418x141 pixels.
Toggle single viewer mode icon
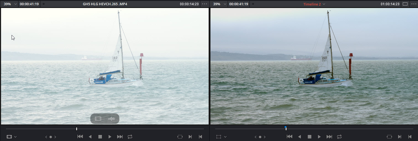pyautogui.click(x=405, y=4)
